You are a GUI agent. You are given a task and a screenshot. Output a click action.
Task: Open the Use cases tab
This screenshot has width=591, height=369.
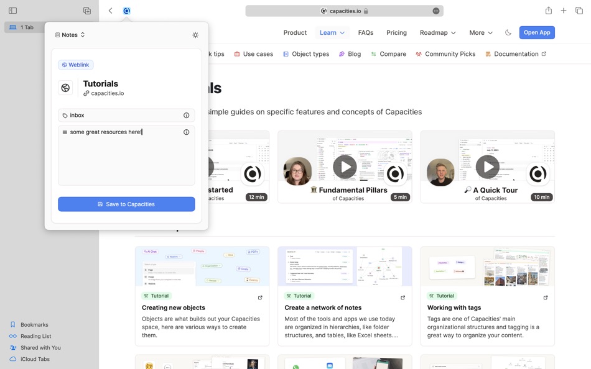point(253,54)
